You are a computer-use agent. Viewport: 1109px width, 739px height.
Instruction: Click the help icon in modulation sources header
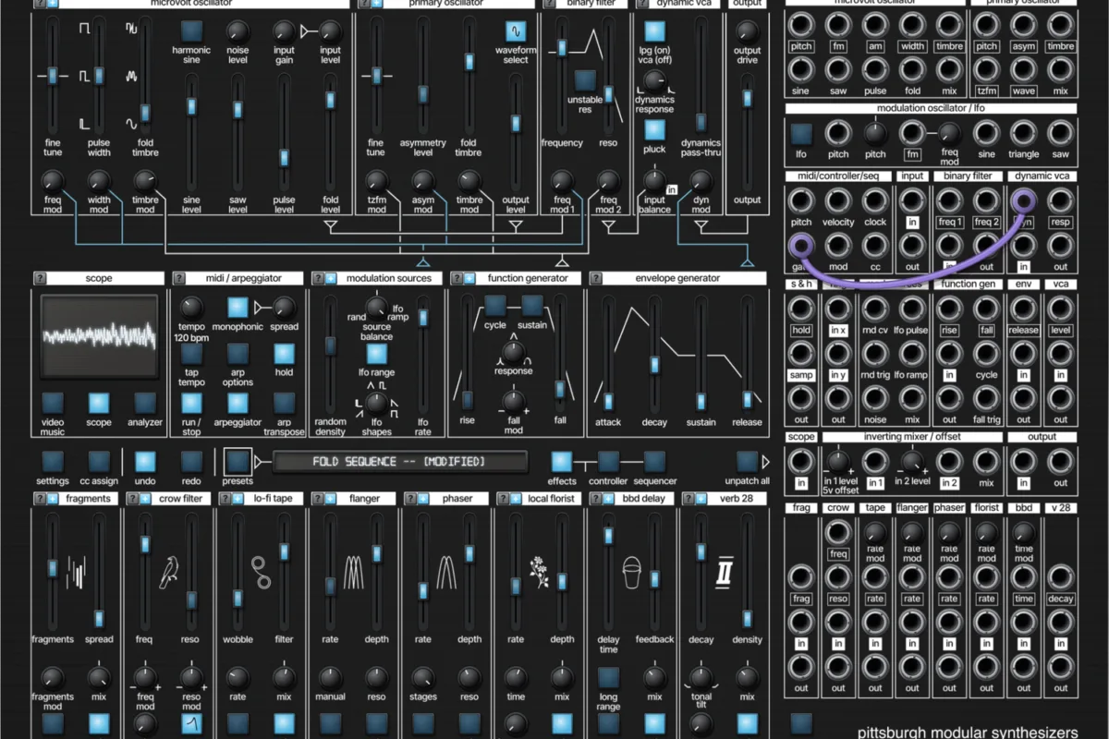(317, 277)
